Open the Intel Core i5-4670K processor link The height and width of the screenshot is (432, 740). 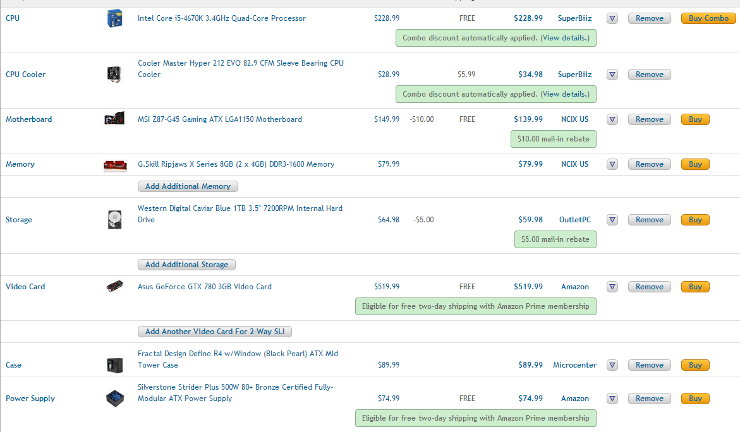[222, 18]
